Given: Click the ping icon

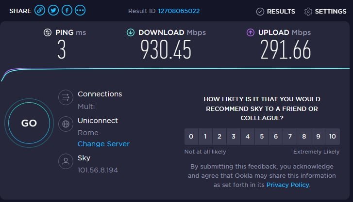Looking at the screenshot, I should click(x=48, y=32).
